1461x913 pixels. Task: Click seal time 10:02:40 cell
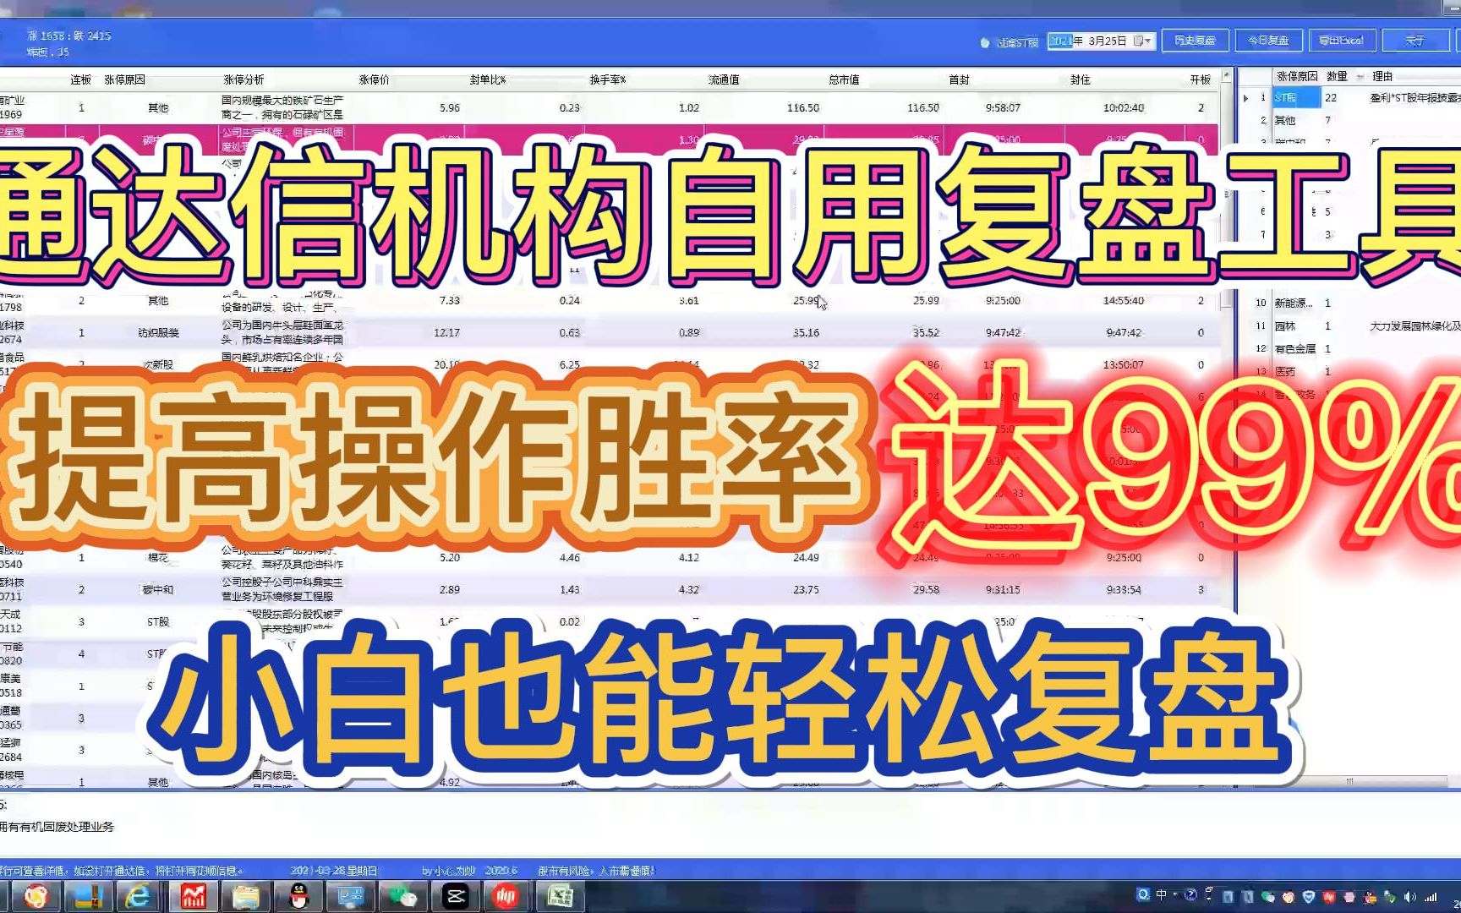coord(1124,107)
